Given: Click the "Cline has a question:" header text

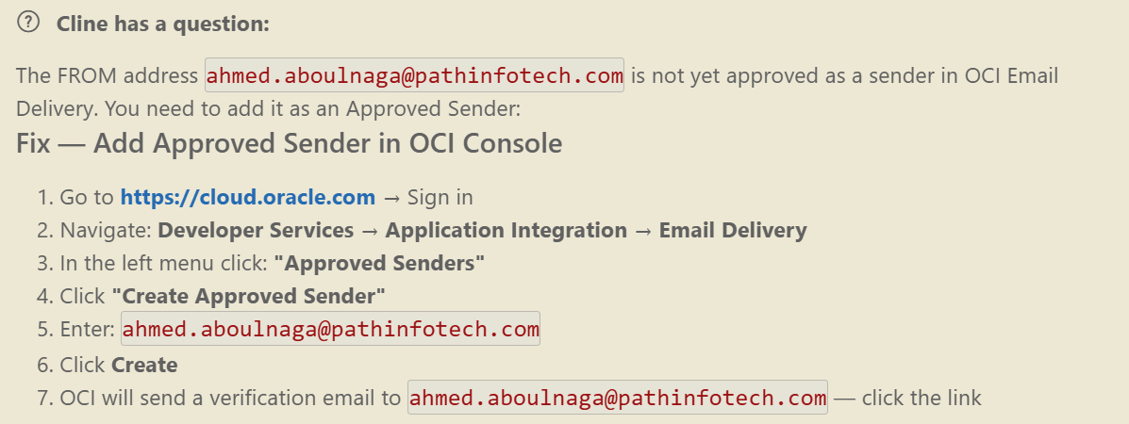Looking at the screenshot, I should pos(163,24).
